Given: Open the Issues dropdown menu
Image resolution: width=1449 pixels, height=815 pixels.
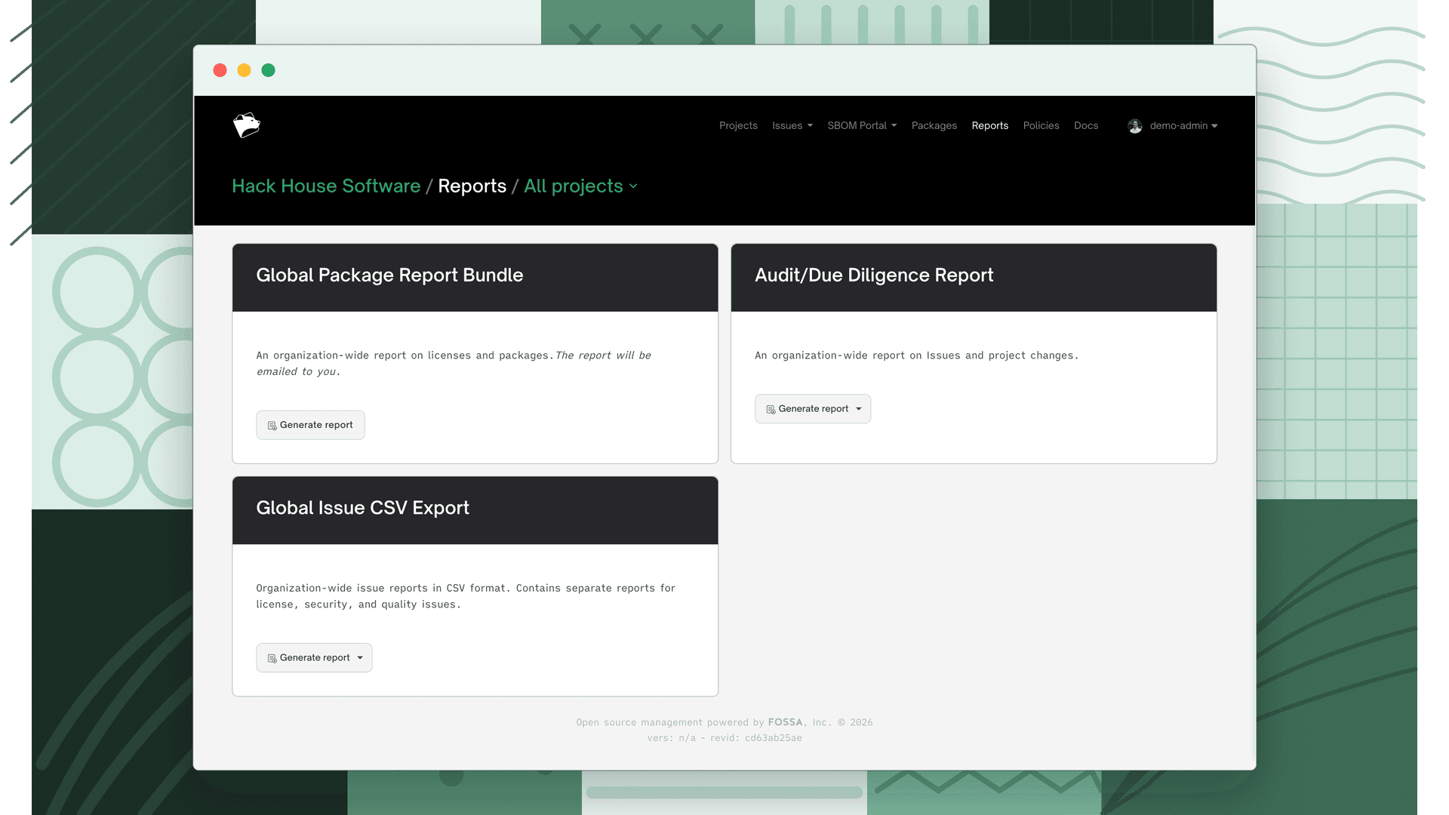Looking at the screenshot, I should 792,125.
